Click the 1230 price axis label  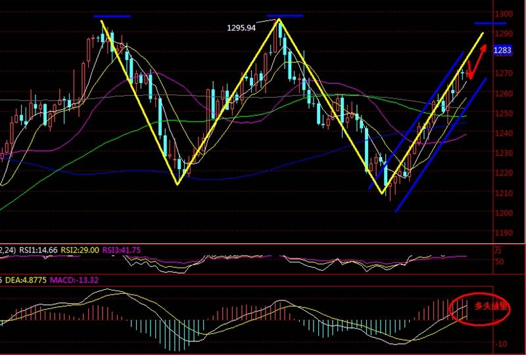click(x=504, y=153)
